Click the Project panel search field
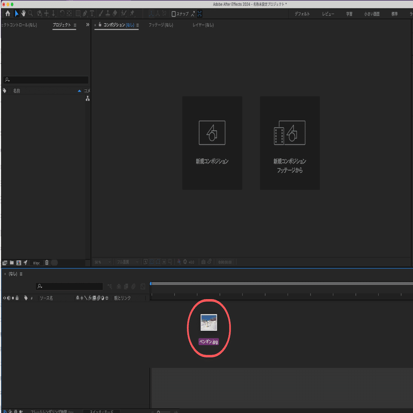Image resolution: width=413 pixels, height=413 pixels. point(46,80)
